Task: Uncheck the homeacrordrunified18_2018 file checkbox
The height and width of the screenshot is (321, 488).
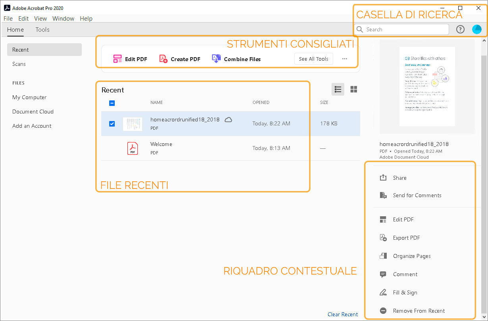Action: (x=112, y=123)
